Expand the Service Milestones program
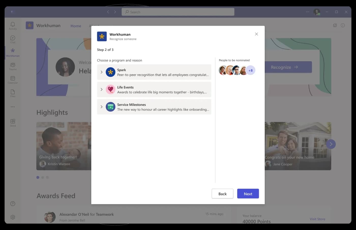This screenshot has width=356, height=230. pos(101,107)
